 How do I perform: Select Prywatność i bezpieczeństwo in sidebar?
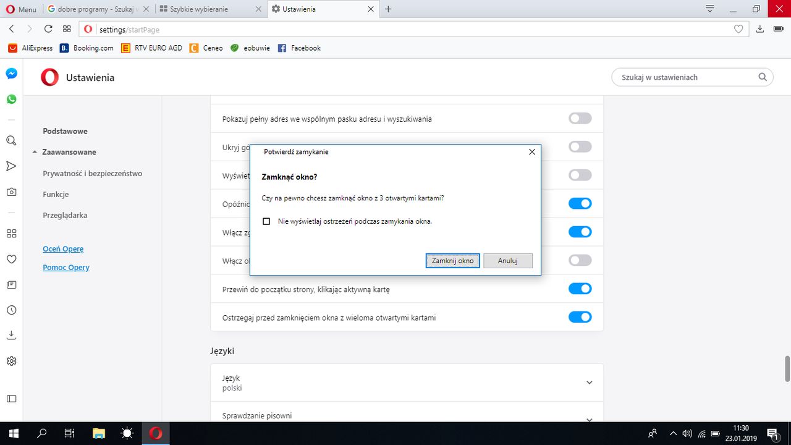93,174
